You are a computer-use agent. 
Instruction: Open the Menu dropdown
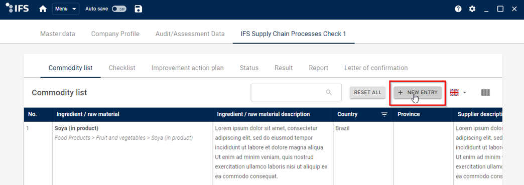point(66,9)
